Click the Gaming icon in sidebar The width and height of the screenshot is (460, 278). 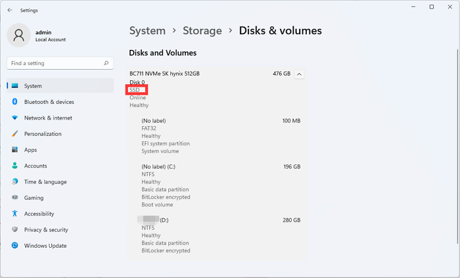coord(14,198)
